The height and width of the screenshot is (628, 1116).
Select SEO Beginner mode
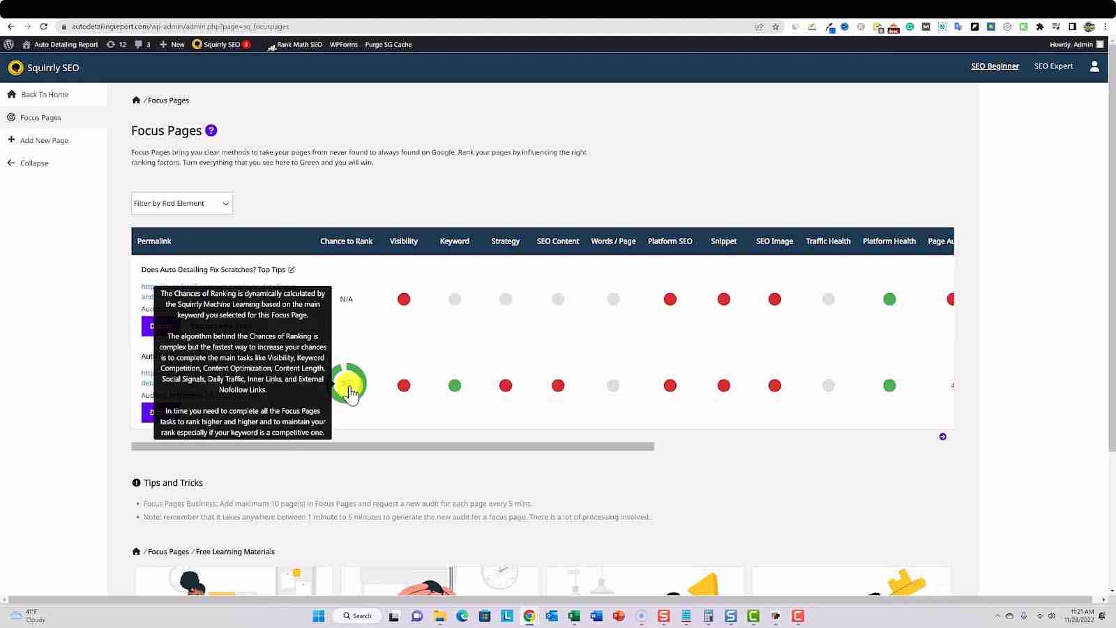click(995, 66)
